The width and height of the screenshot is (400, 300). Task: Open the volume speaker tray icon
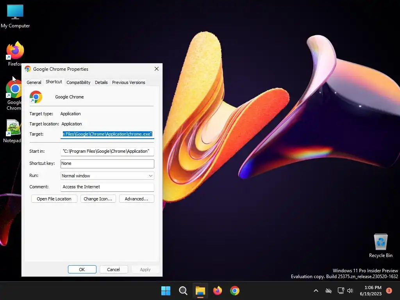350,291
